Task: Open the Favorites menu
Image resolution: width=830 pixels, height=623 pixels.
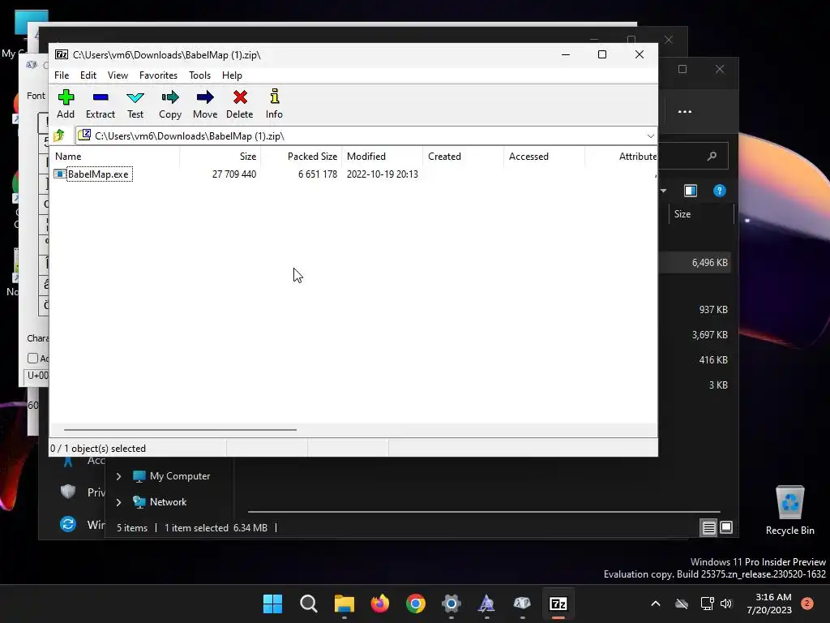Action: click(158, 75)
